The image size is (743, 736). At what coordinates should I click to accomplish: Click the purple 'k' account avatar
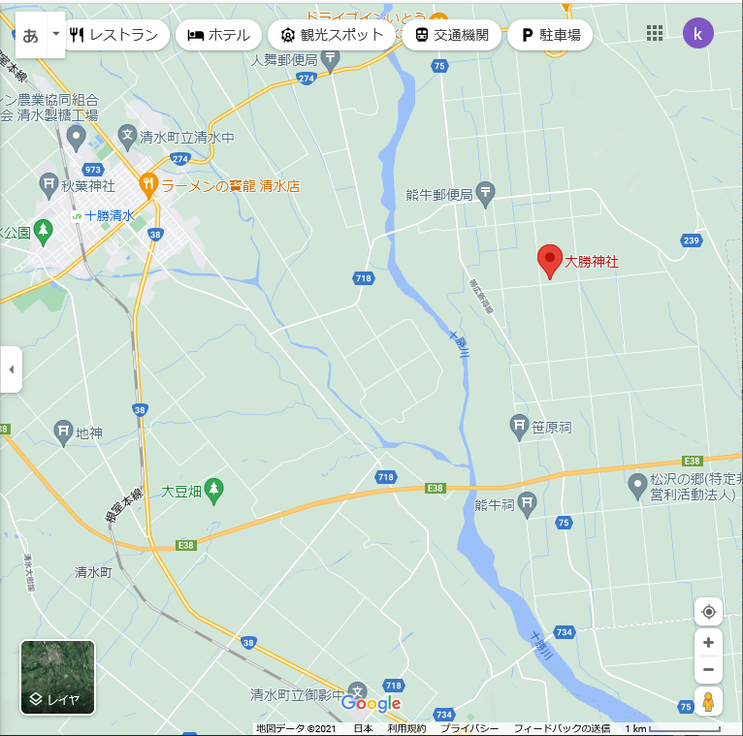coord(697,33)
